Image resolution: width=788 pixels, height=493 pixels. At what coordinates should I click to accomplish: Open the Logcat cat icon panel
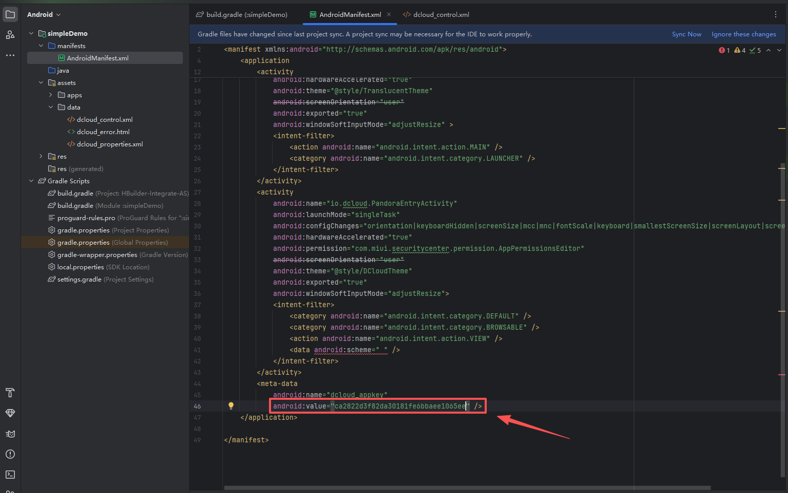10,434
